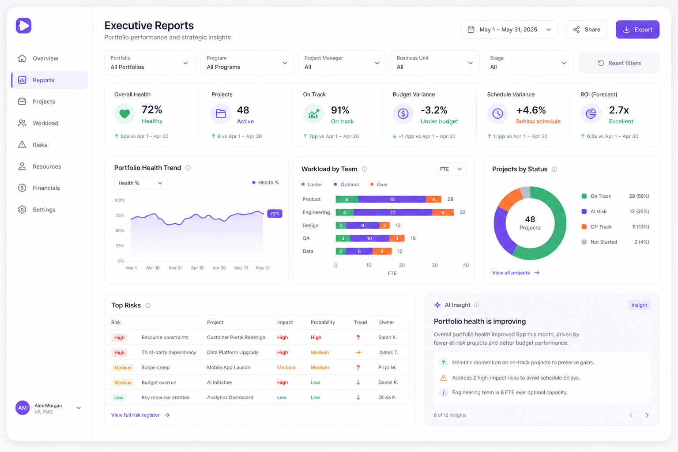Show info for Workload by Team
The height and width of the screenshot is (452, 678).
click(365, 169)
